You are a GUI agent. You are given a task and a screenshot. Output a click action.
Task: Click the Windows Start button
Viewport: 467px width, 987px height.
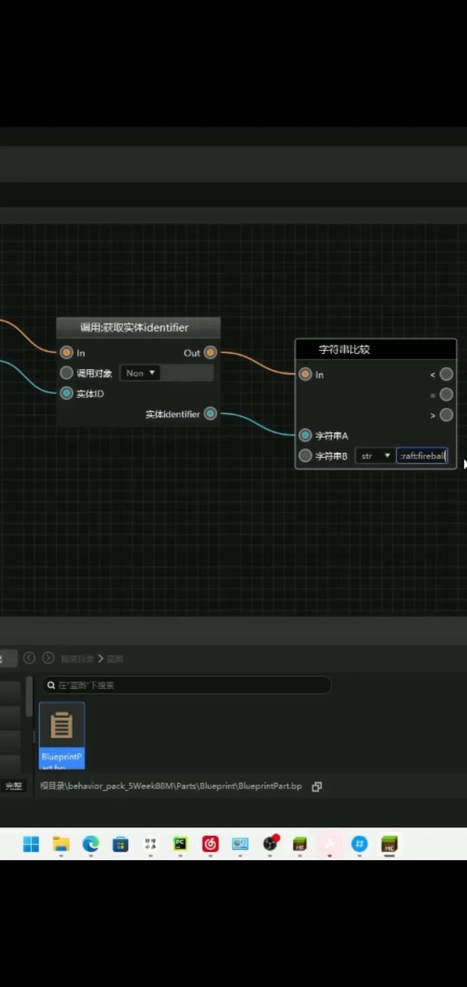click(x=31, y=844)
